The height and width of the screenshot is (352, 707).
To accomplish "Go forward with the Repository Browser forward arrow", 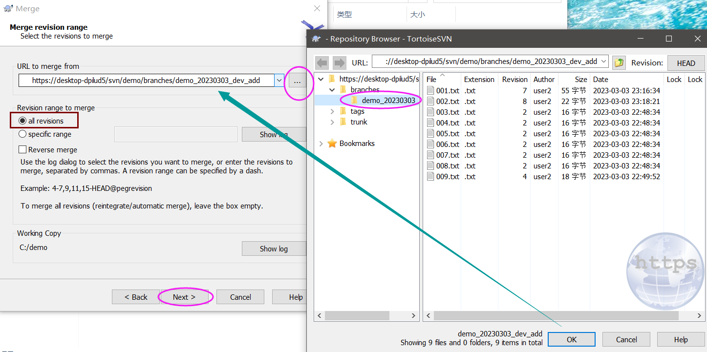I will tap(339, 62).
